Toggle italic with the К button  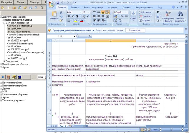(x=73, y=16)
